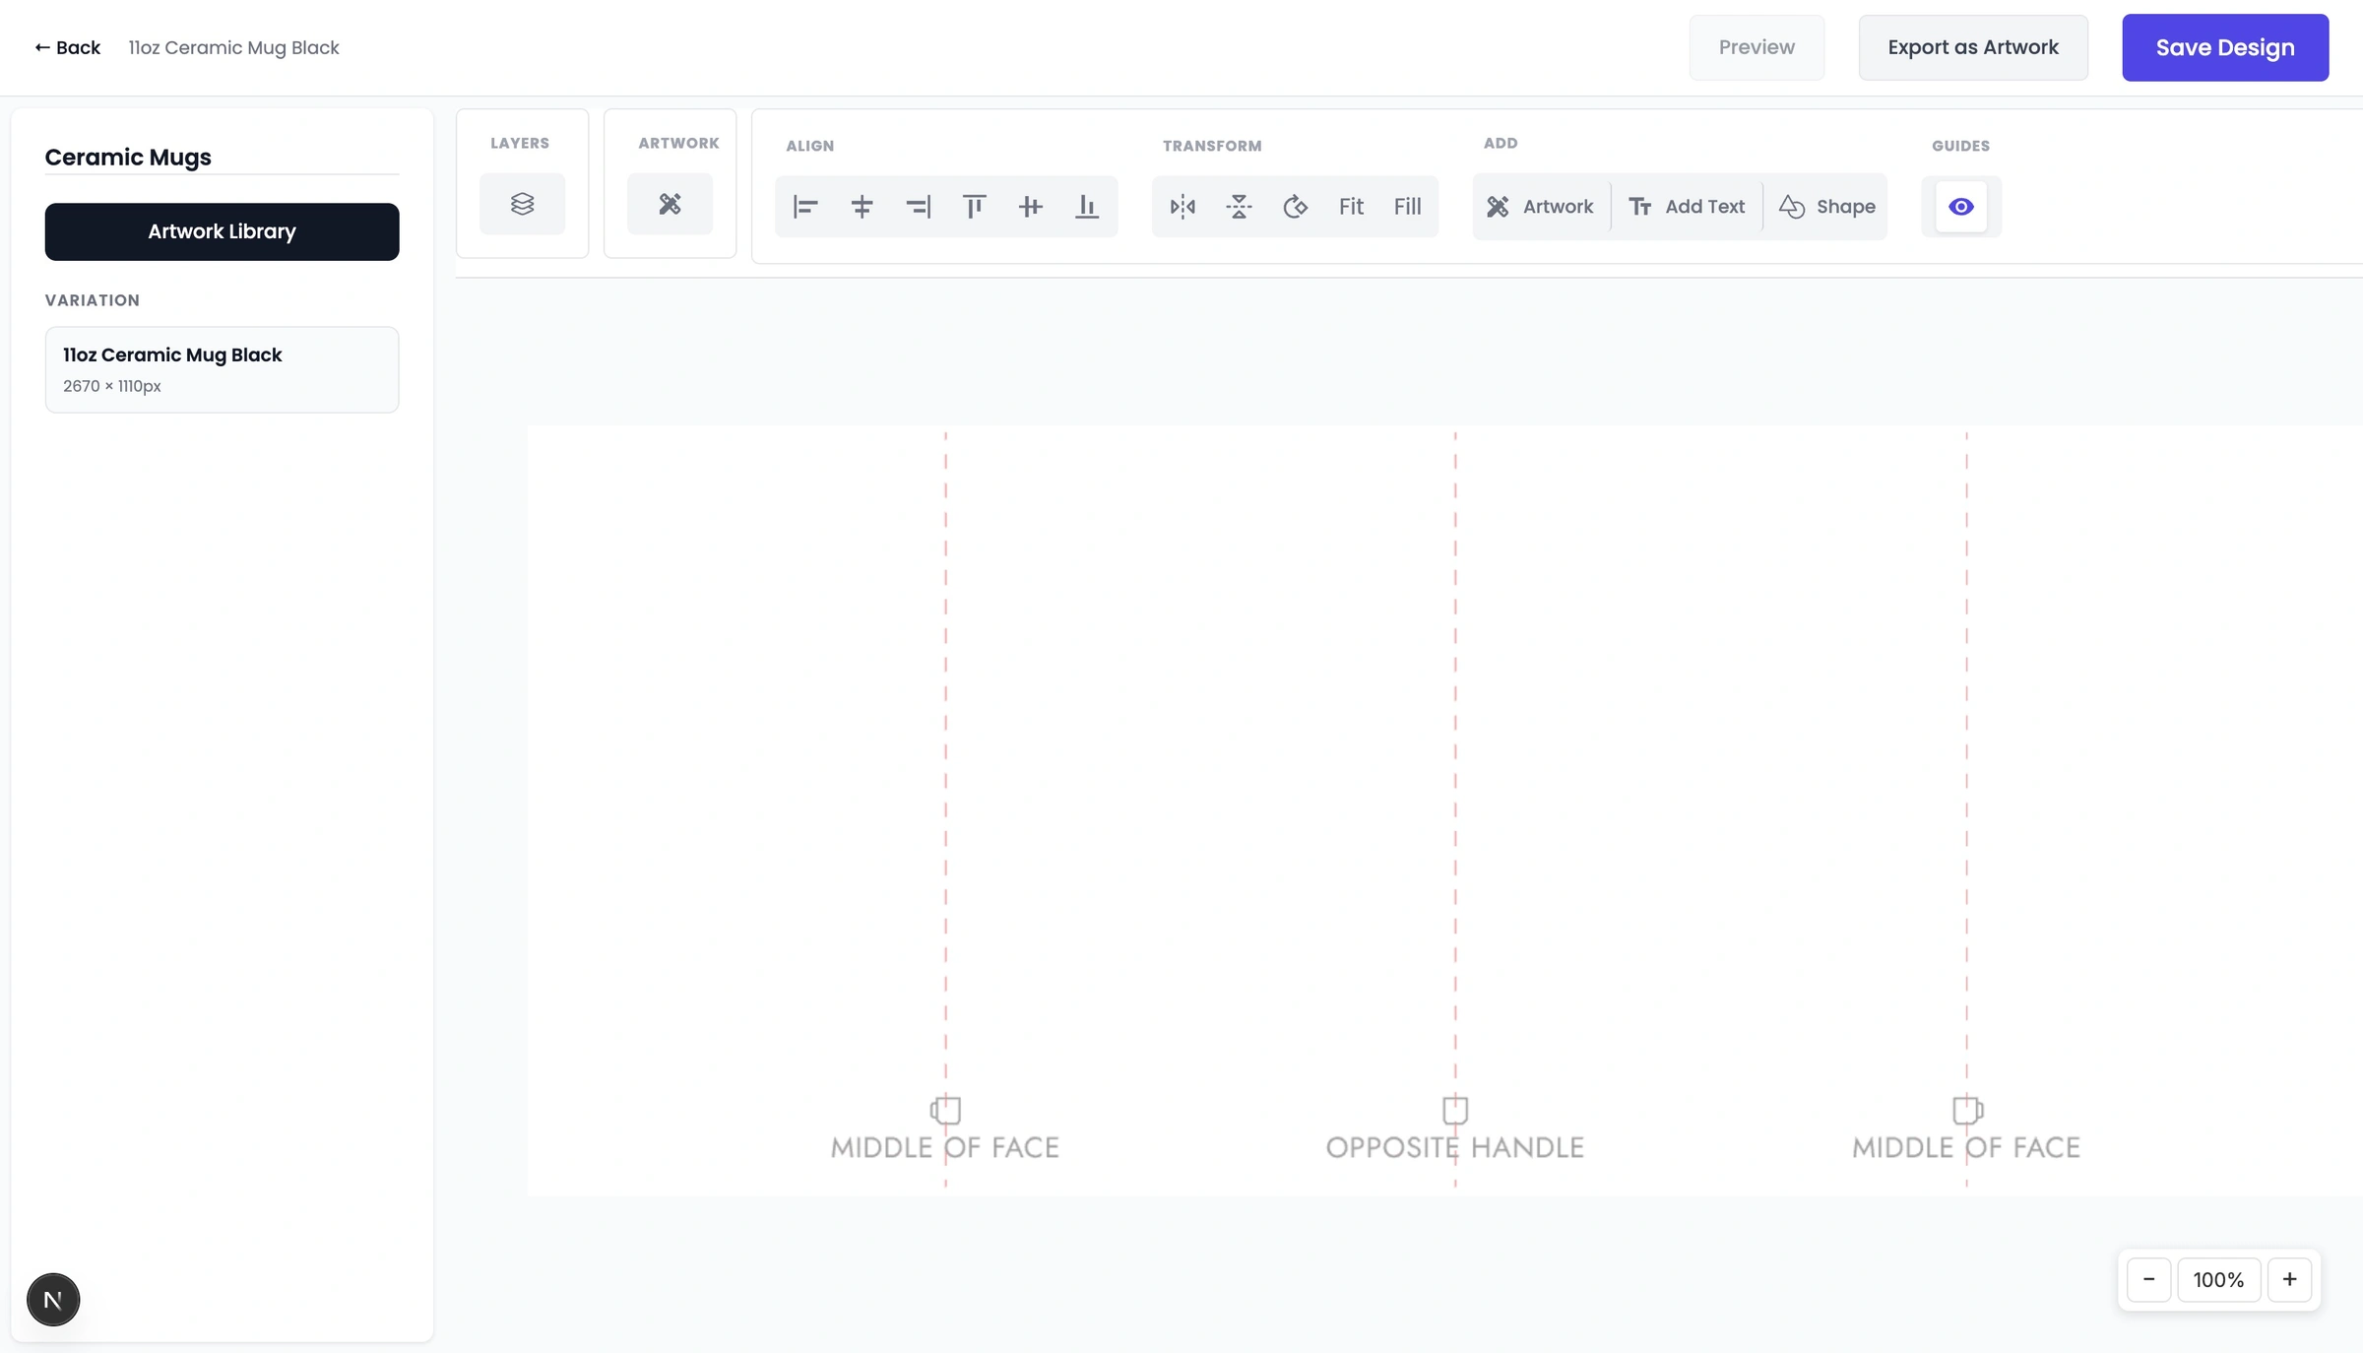Click the rotate transform icon
Viewport: 2363px width, 1353px height.
pyautogui.click(x=1295, y=207)
